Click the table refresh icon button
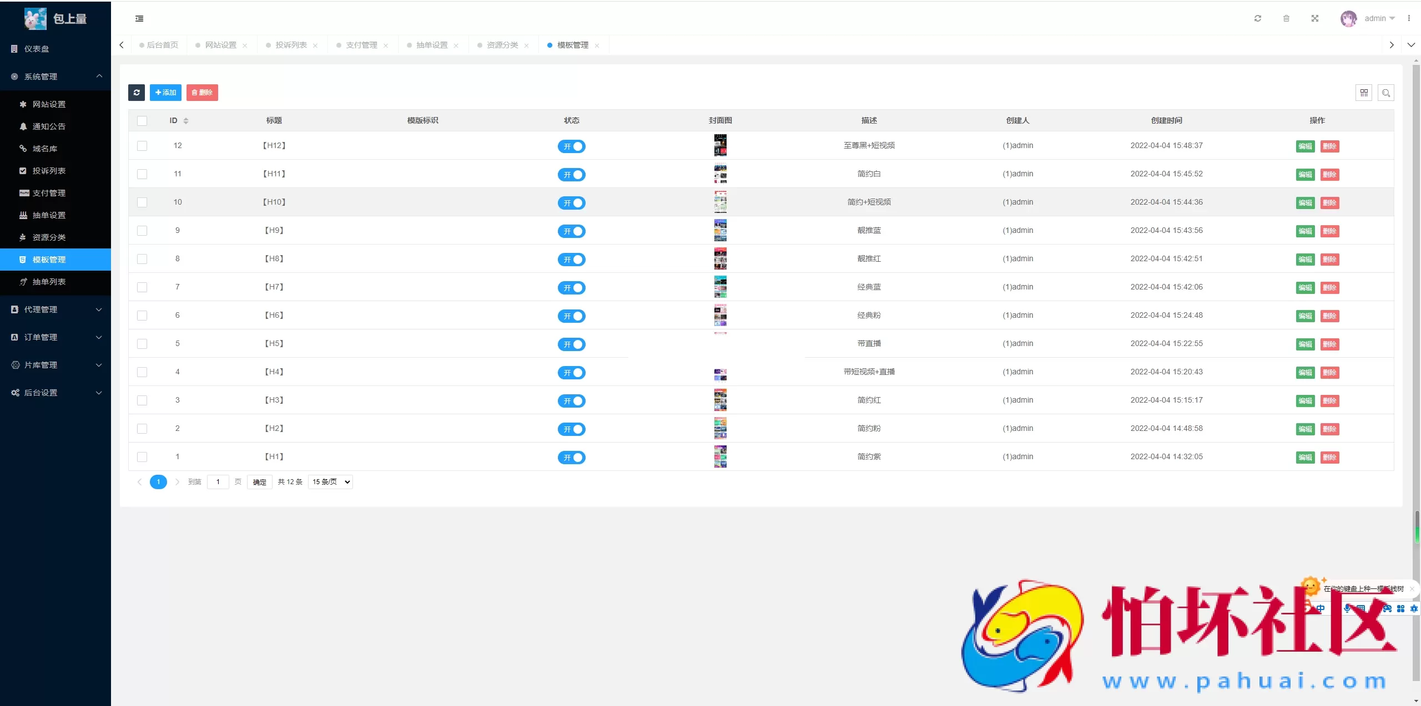The width and height of the screenshot is (1421, 706). click(x=137, y=93)
